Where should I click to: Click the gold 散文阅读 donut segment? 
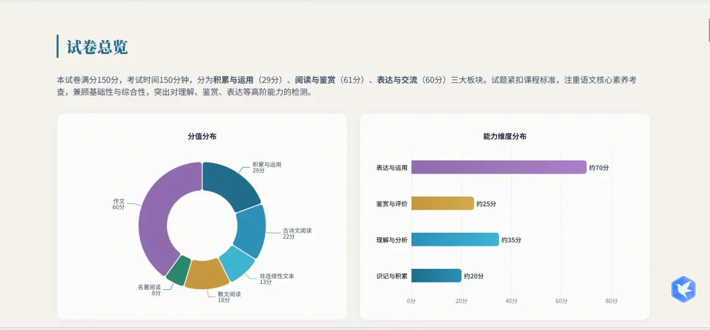pyautogui.click(x=206, y=273)
